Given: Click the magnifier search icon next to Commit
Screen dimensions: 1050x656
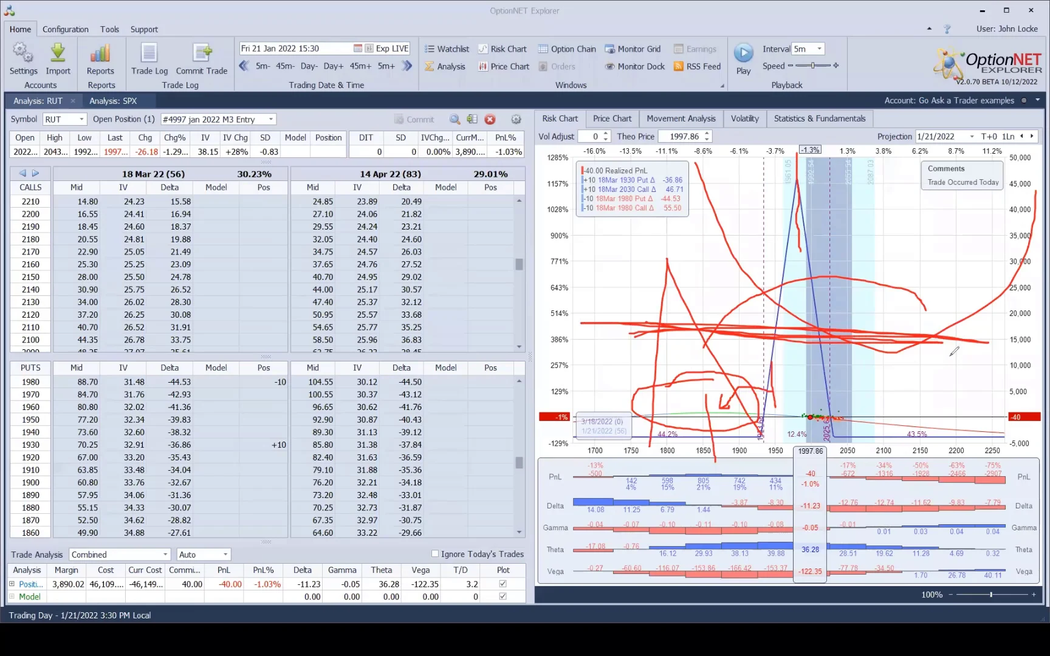Looking at the screenshot, I should pos(455,120).
